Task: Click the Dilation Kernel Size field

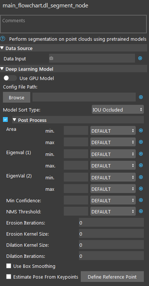Action: 111,245
